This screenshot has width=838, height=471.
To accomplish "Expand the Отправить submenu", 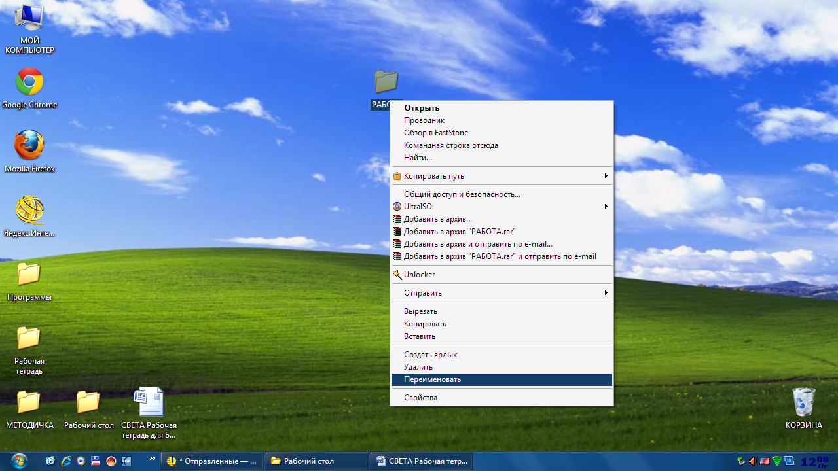I will 501,293.
